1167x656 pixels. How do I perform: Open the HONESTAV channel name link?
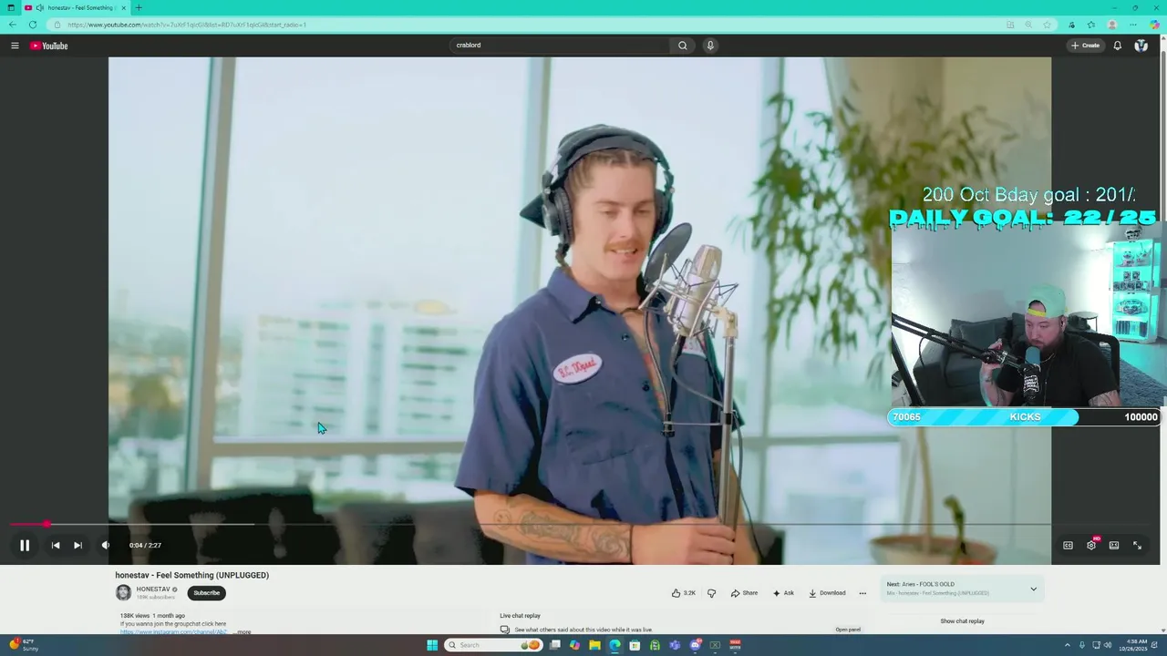153,589
